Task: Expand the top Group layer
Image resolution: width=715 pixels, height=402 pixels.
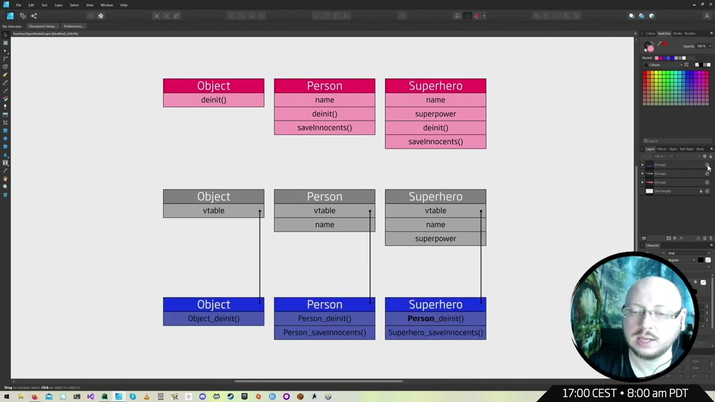Action: (642, 165)
